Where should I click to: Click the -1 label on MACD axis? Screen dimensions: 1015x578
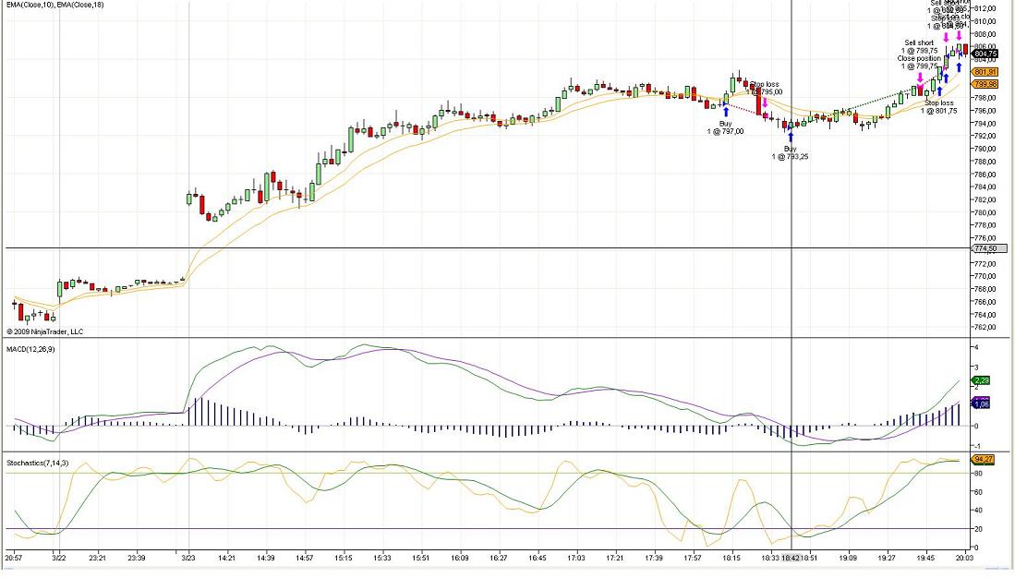coord(976,447)
